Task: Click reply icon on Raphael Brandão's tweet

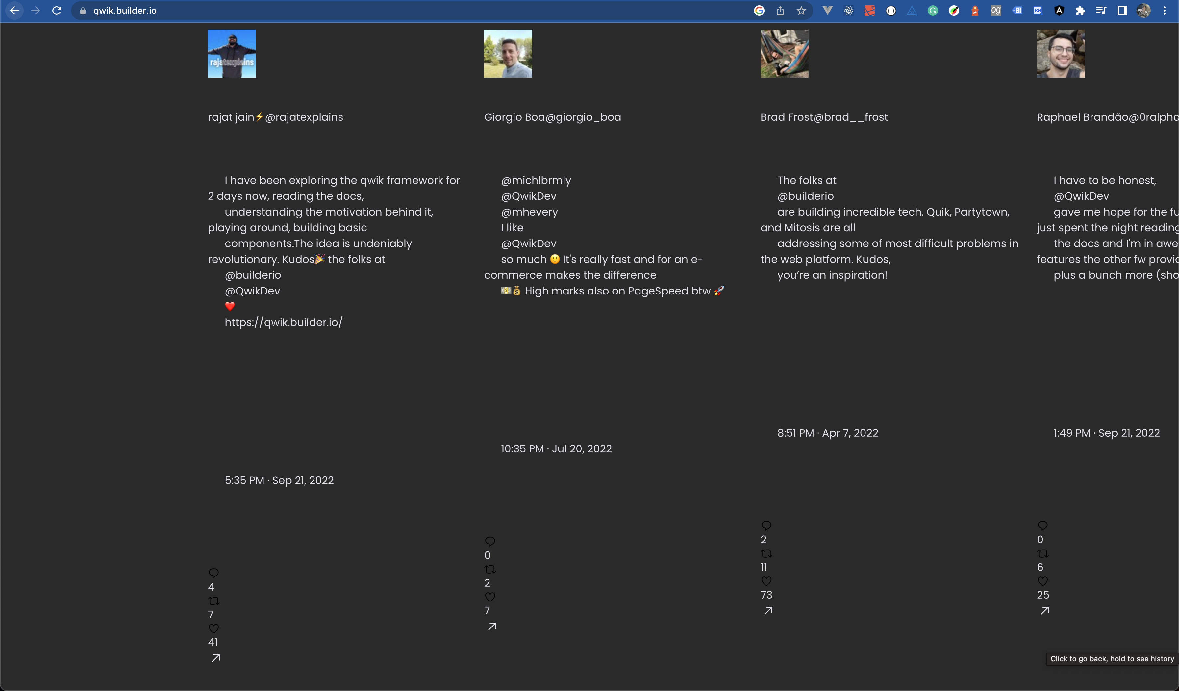Action: click(x=1042, y=525)
